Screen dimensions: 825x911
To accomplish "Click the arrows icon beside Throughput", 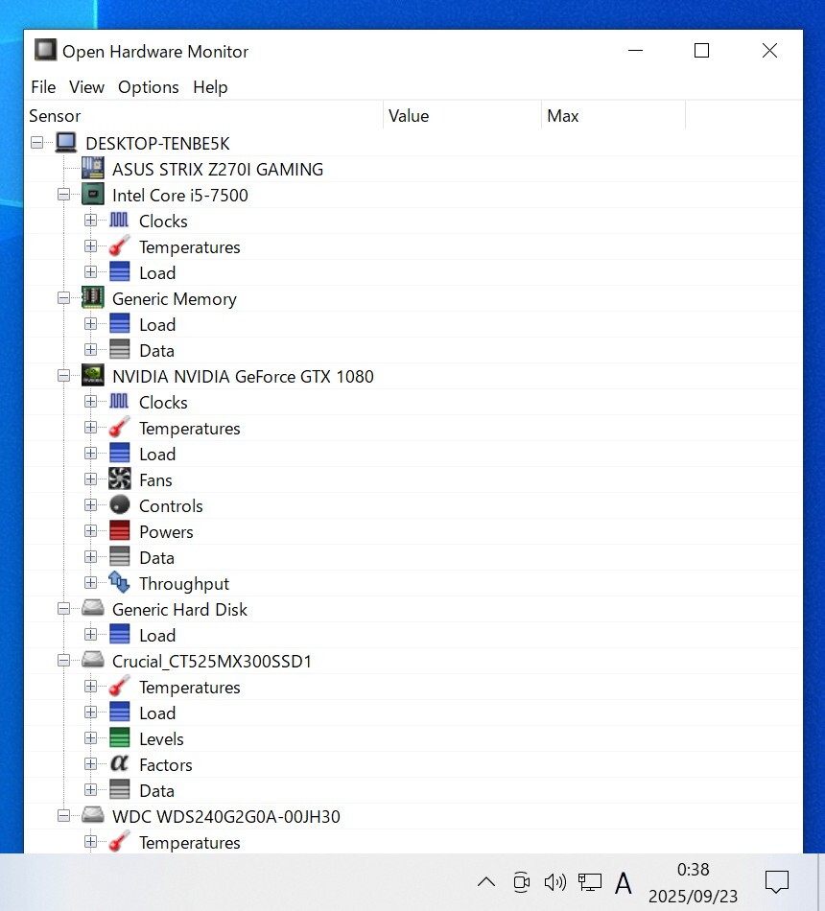I will 119,583.
